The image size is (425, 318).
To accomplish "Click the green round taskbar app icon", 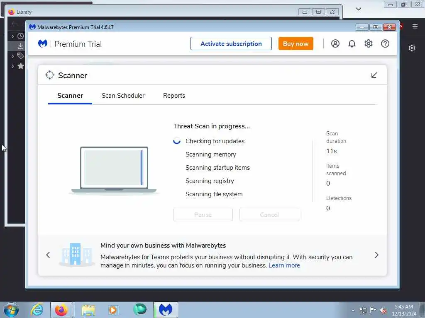I will click(140, 310).
